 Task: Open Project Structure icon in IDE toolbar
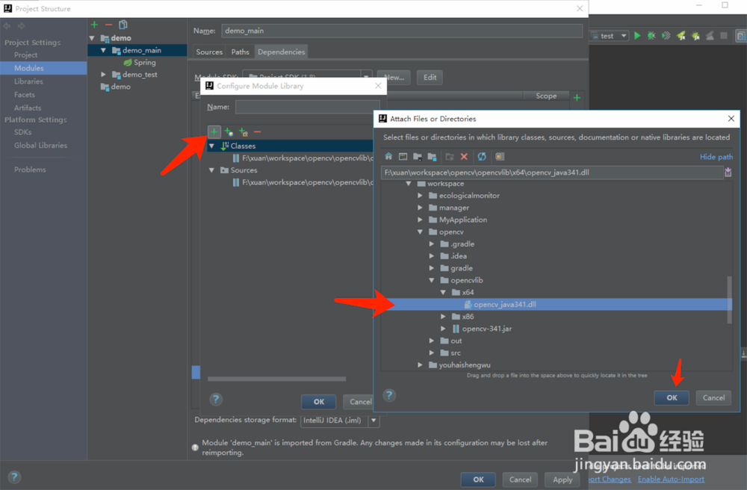pos(741,36)
